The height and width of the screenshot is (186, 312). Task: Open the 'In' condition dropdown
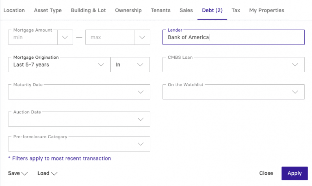point(130,64)
